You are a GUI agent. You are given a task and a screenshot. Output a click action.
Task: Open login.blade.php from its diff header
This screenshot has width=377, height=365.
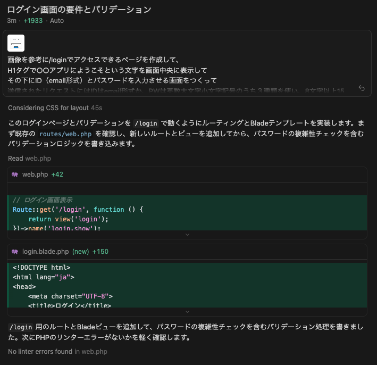pos(45,251)
